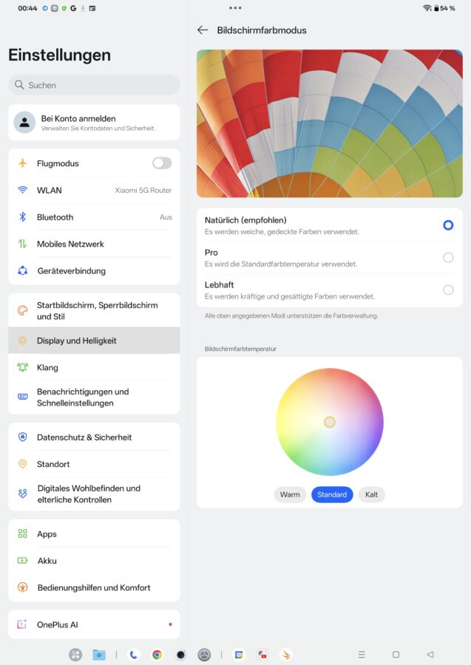
Task: Select the Lebhaft color mode radio button
Action: point(448,290)
